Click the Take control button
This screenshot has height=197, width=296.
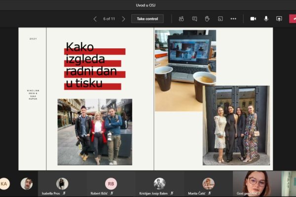click(x=148, y=19)
